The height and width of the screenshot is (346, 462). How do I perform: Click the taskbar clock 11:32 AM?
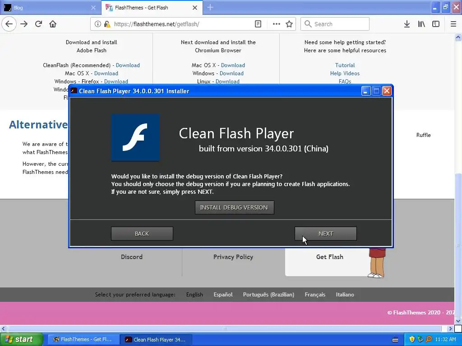point(445,339)
